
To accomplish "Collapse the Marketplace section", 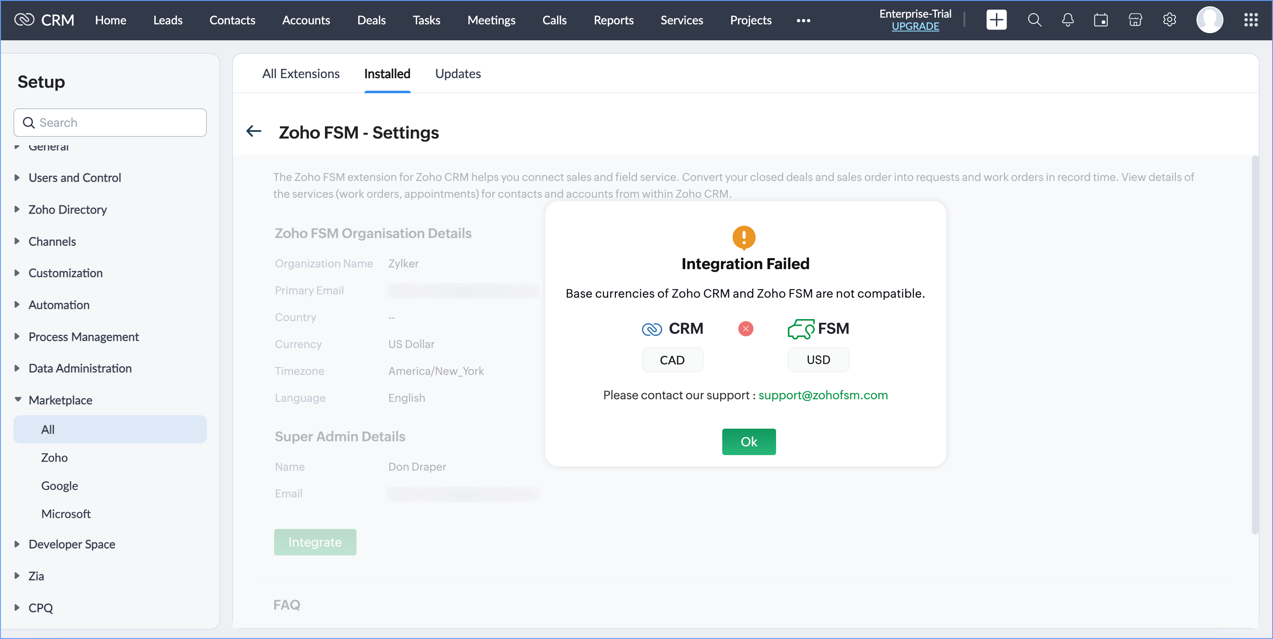I will pyautogui.click(x=60, y=400).
